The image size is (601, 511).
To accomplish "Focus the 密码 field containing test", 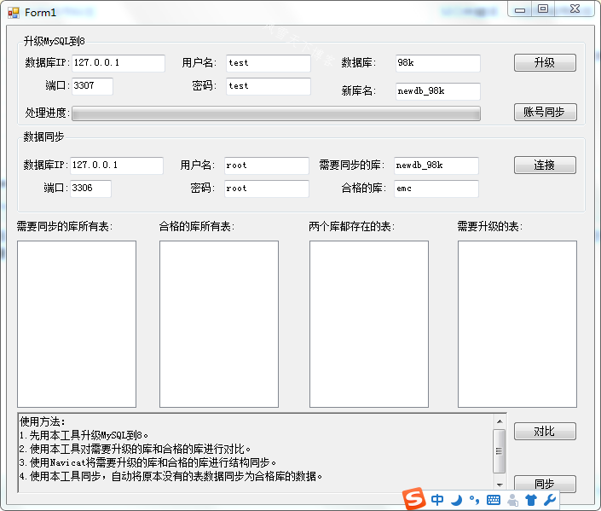I will pyautogui.click(x=269, y=86).
